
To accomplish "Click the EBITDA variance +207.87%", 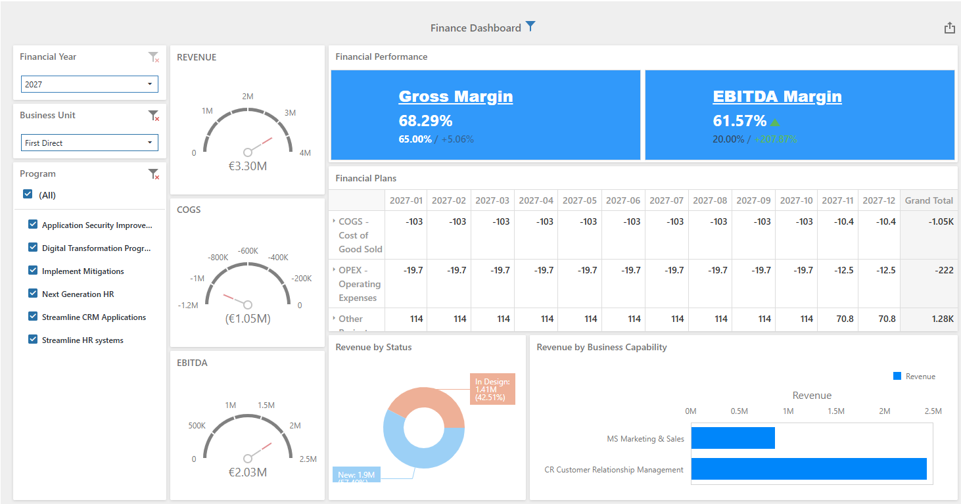I will coord(776,139).
